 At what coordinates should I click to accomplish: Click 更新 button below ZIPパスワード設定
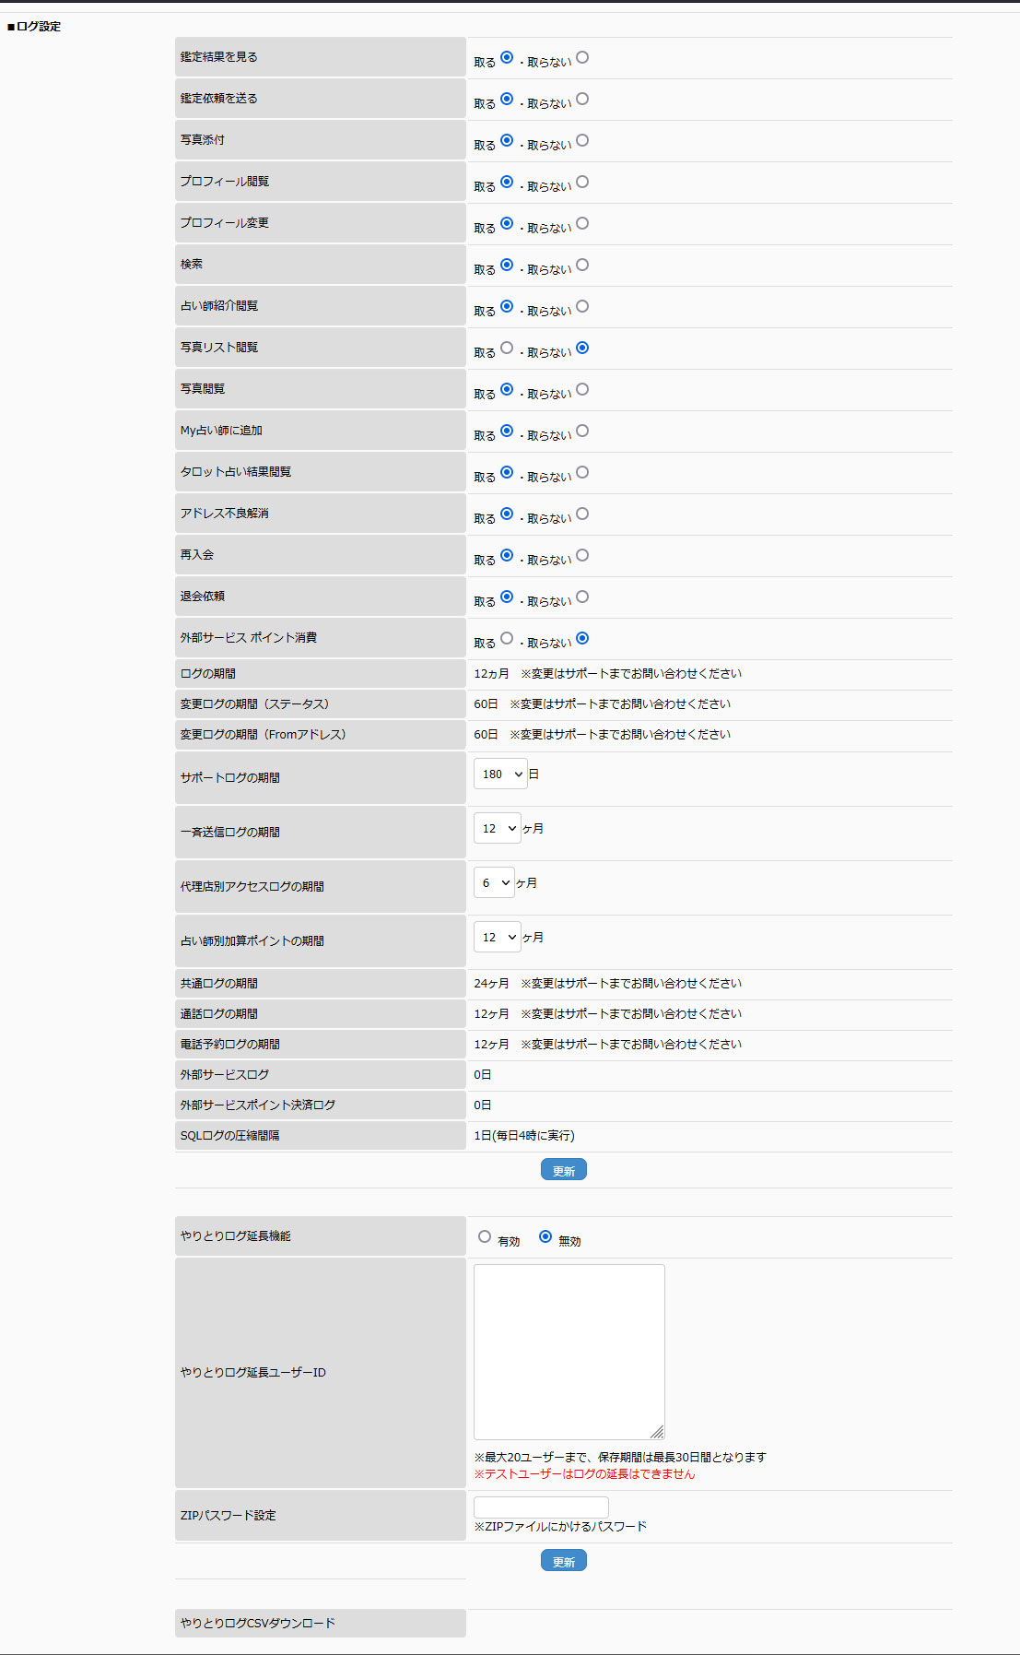click(x=563, y=1561)
